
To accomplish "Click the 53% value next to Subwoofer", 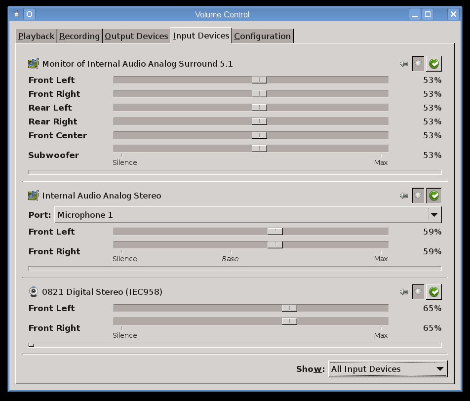I will coord(432,155).
